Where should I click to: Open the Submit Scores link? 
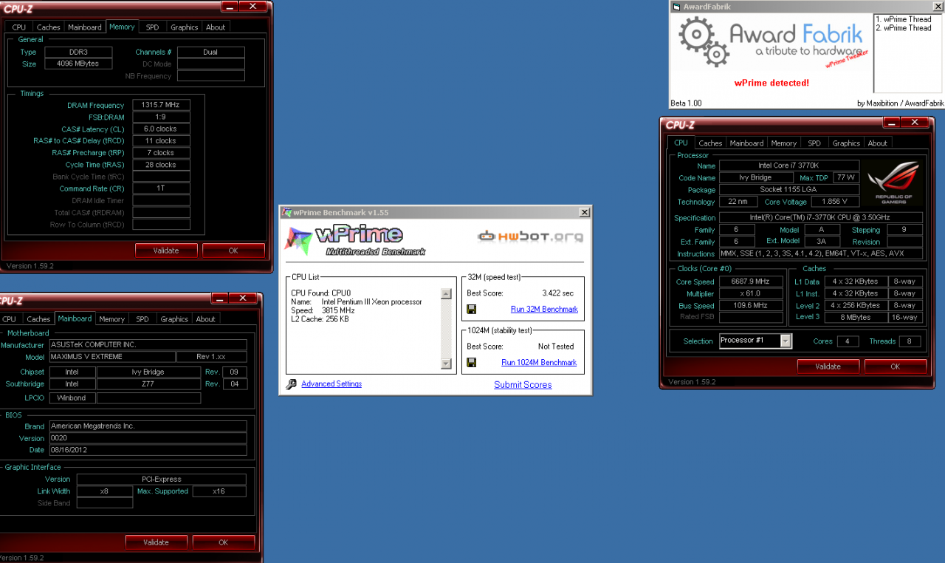523,385
